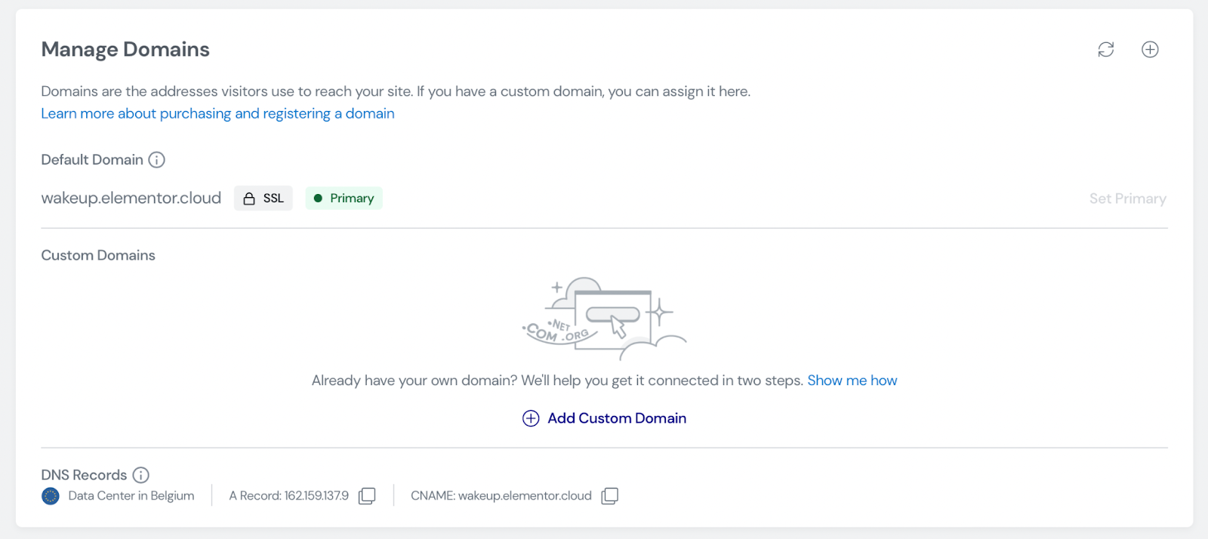Click the Custom Domains section label
The height and width of the screenshot is (539, 1208).
(x=97, y=255)
